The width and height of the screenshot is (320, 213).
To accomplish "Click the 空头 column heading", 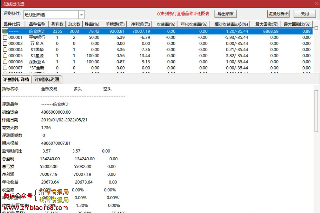I will (x=107, y=89).
